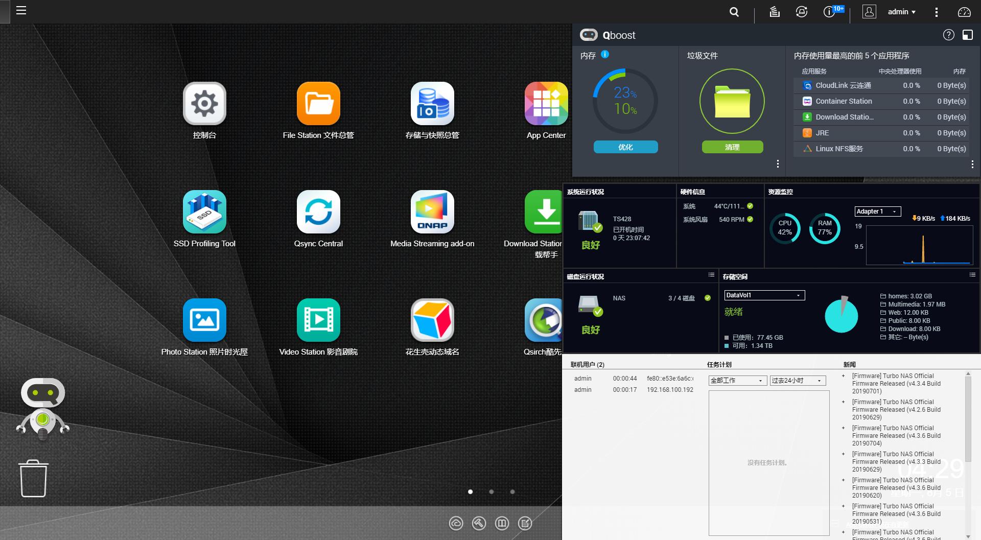Click the CPU 42% usage gauge
Screen dimensions: 981x540
point(785,228)
